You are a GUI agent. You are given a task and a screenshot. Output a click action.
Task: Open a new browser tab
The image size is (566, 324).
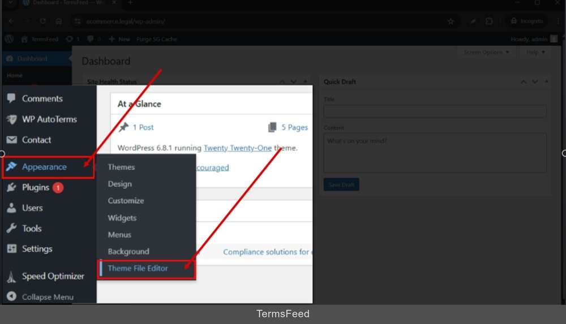[130, 3]
